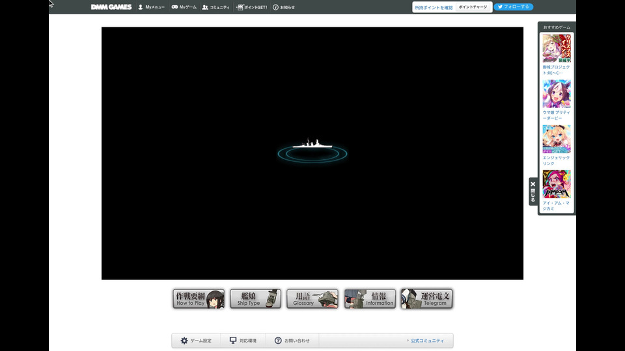Click the gamepad icon beside My ゲーム
The width and height of the screenshot is (625, 351).
click(174, 7)
